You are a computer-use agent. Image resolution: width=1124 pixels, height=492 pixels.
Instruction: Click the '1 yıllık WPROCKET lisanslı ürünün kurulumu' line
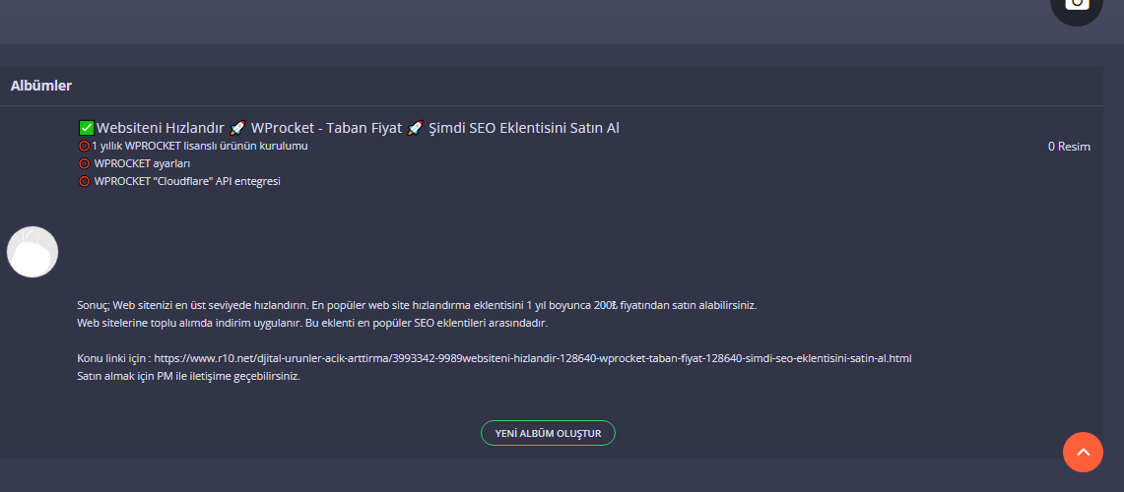coord(199,146)
